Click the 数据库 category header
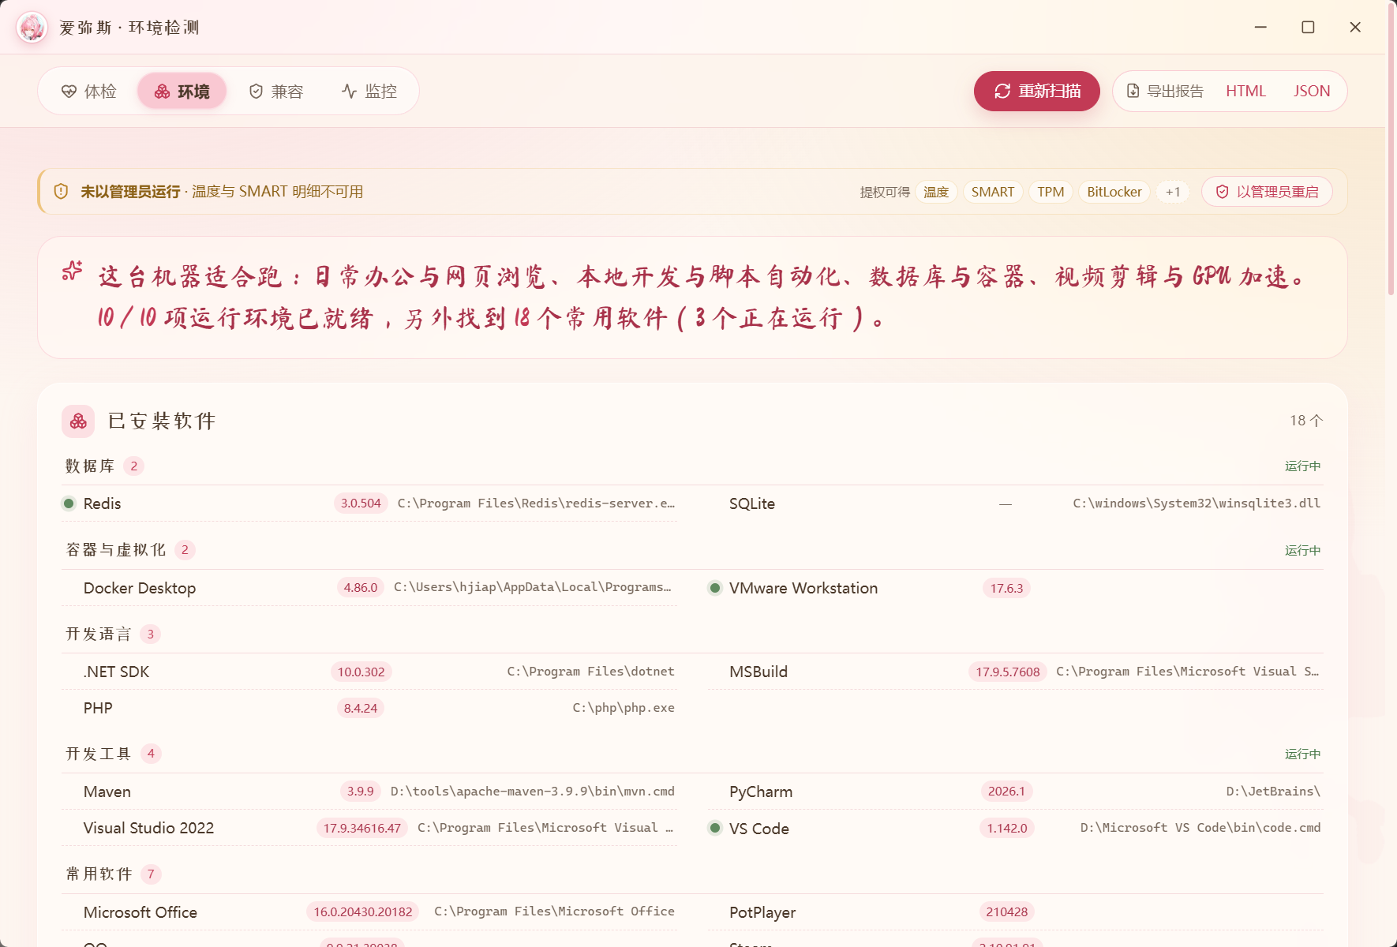The width and height of the screenshot is (1397, 947). (90, 466)
